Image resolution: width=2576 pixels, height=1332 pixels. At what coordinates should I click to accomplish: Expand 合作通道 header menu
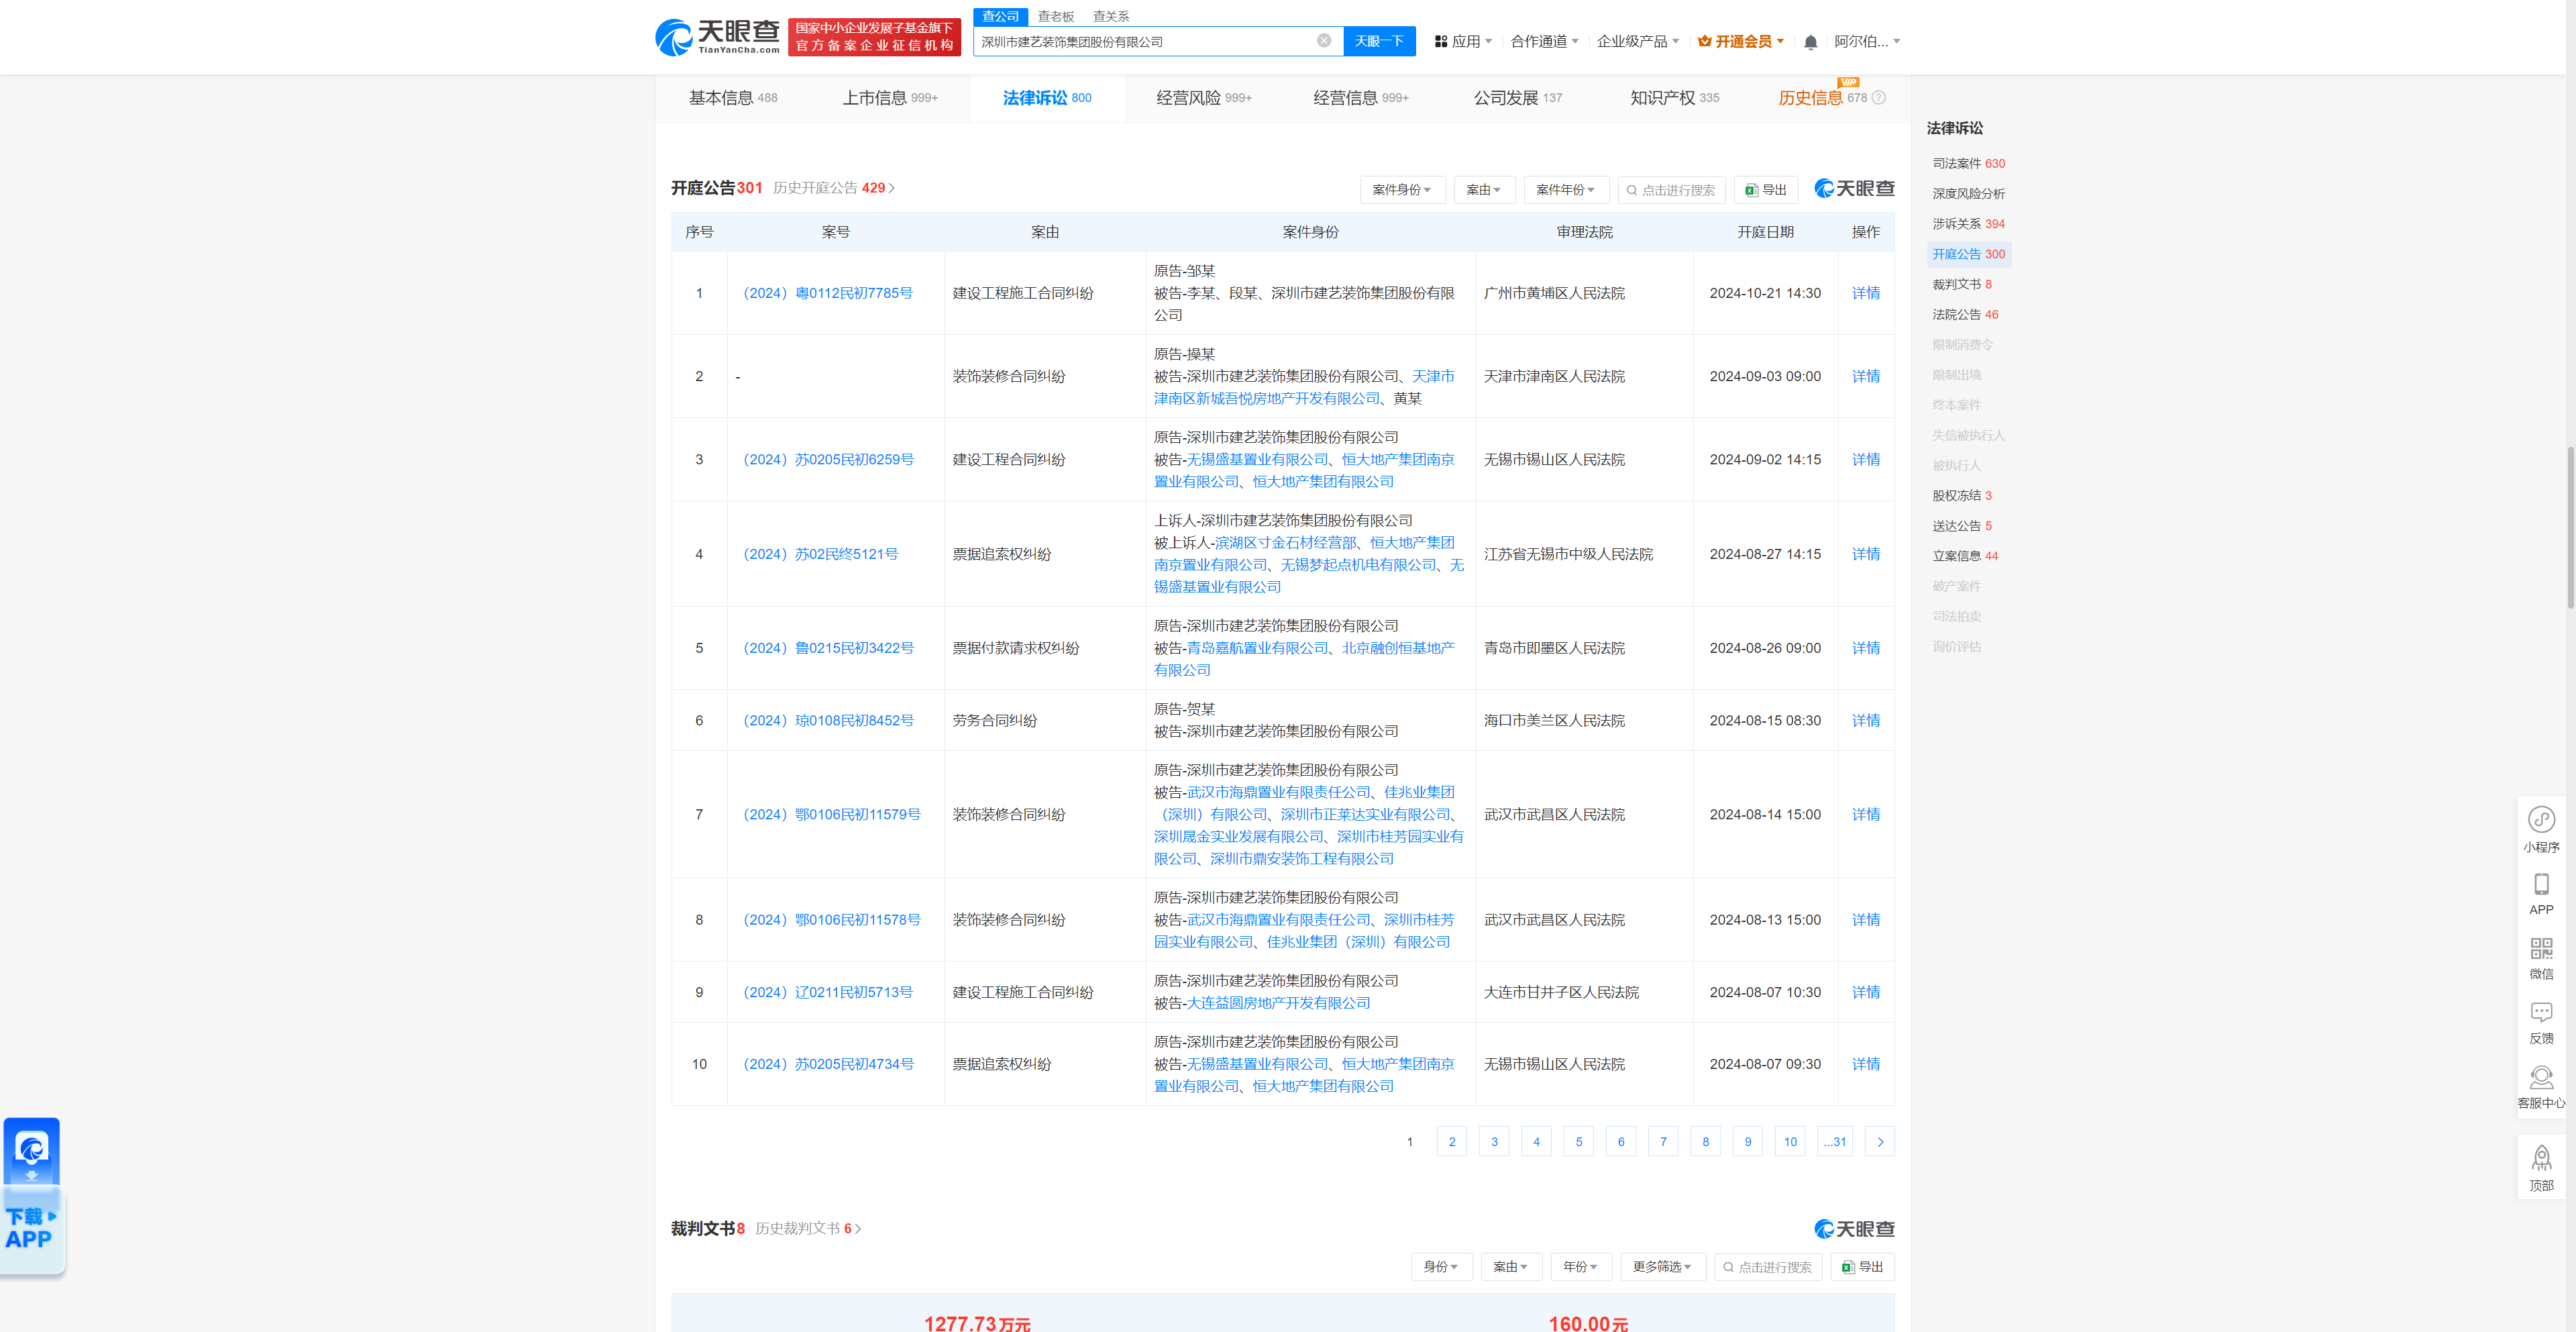(x=1544, y=42)
